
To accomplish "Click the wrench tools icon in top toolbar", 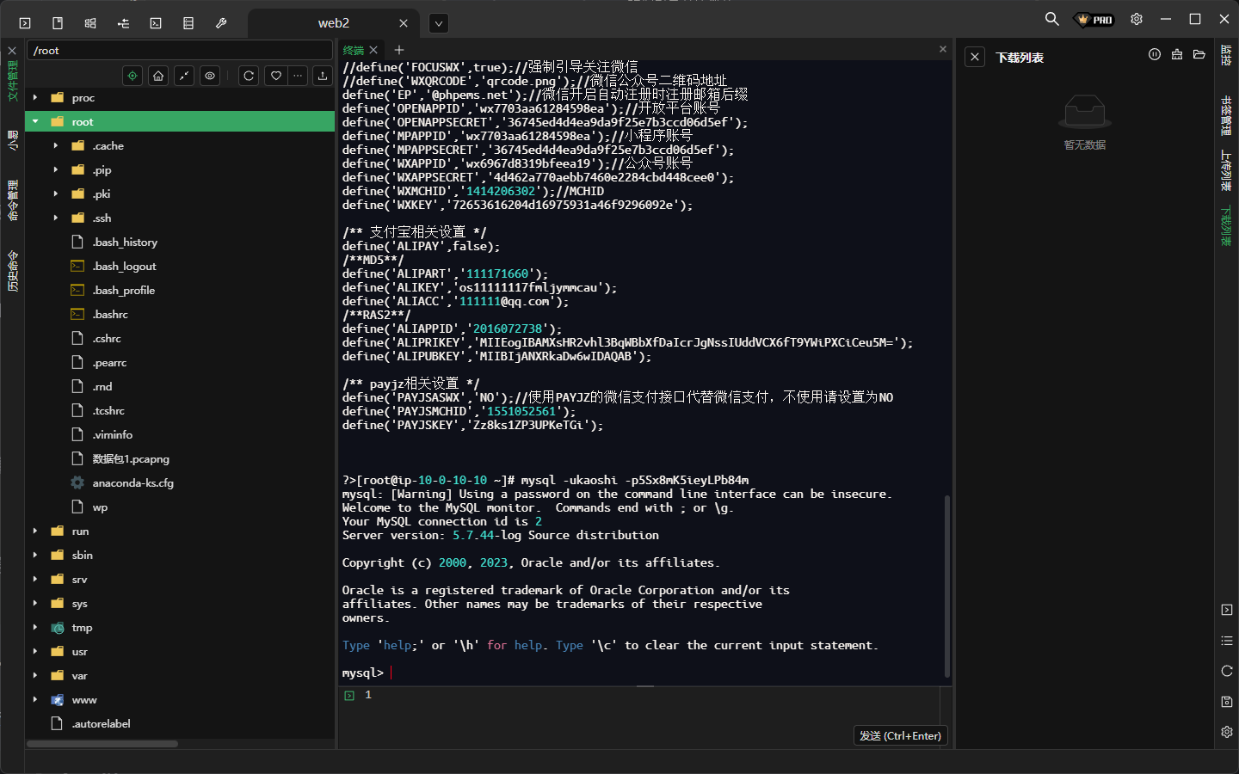I will [x=221, y=23].
